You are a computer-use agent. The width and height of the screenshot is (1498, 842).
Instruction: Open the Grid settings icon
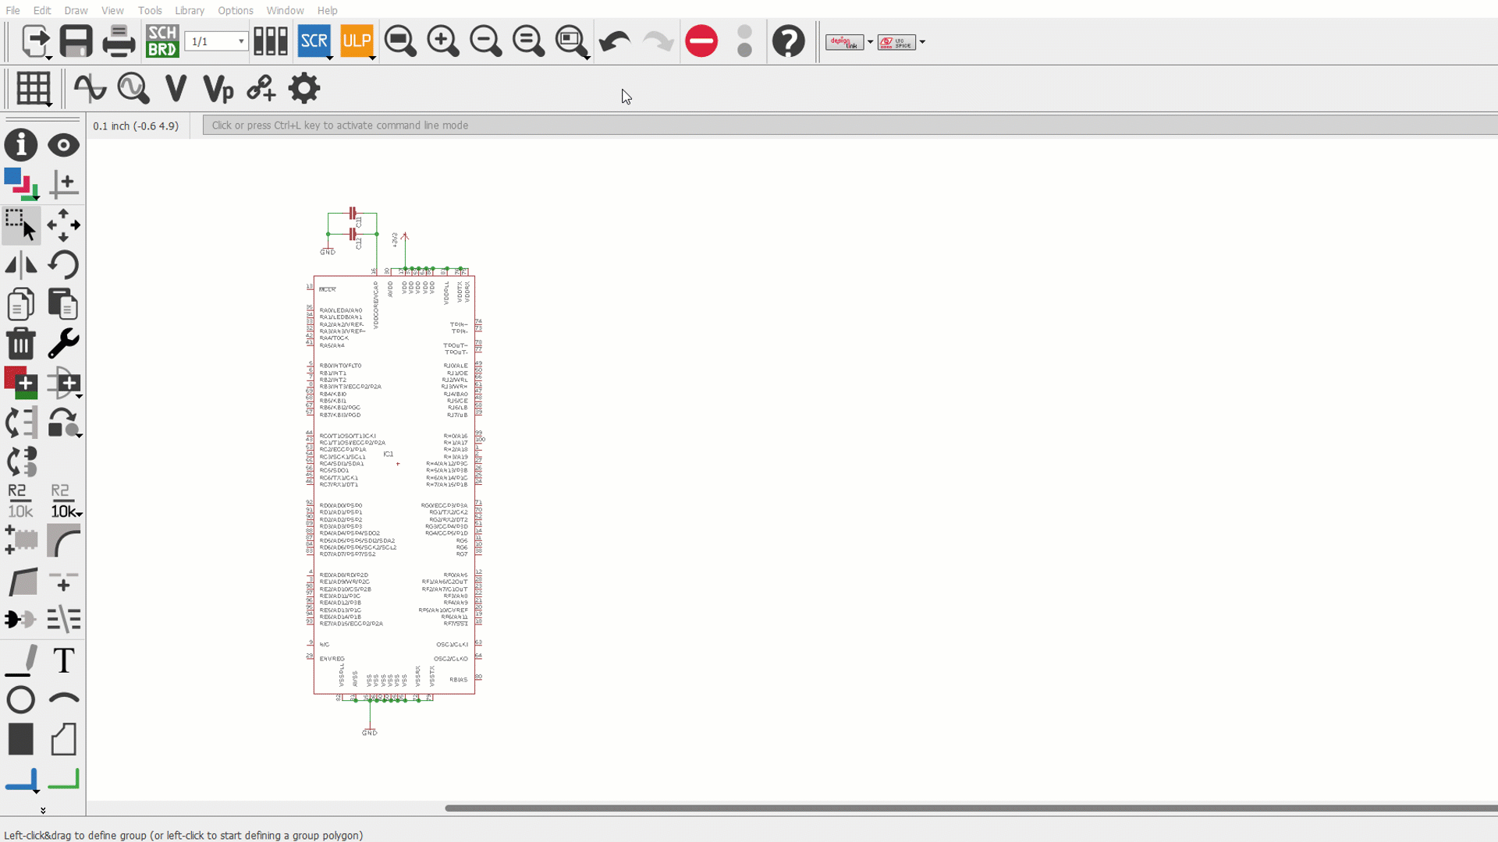(33, 89)
